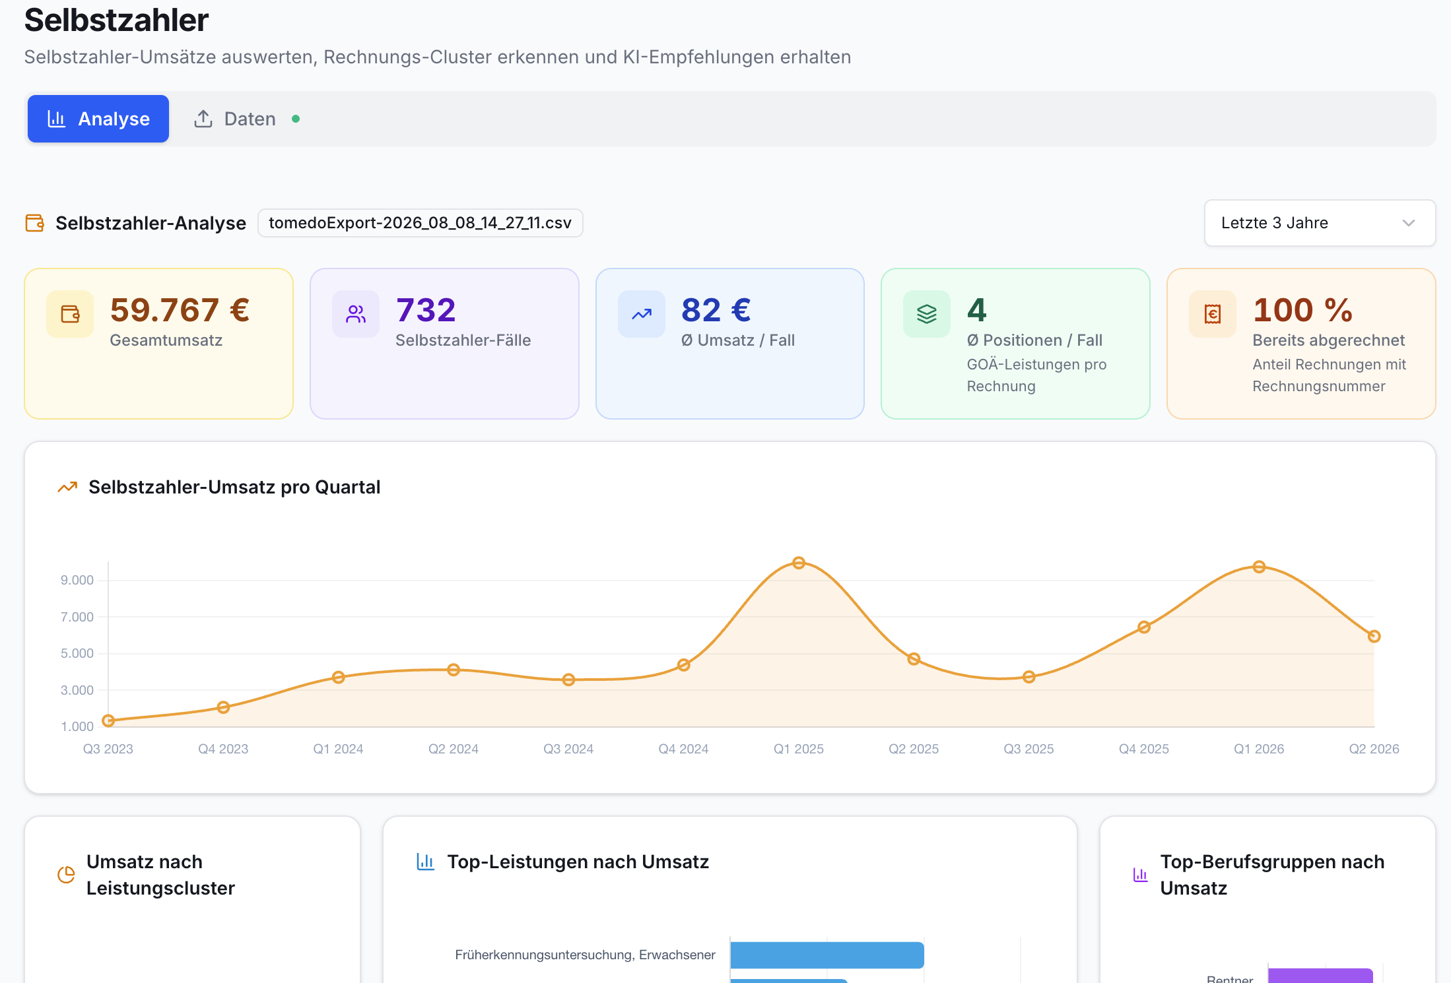This screenshot has height=983, width=1451.
Task: Open the Letzte 3 Jahre period dropdown
Action: pyautogui.click(x=1320, y=223)
